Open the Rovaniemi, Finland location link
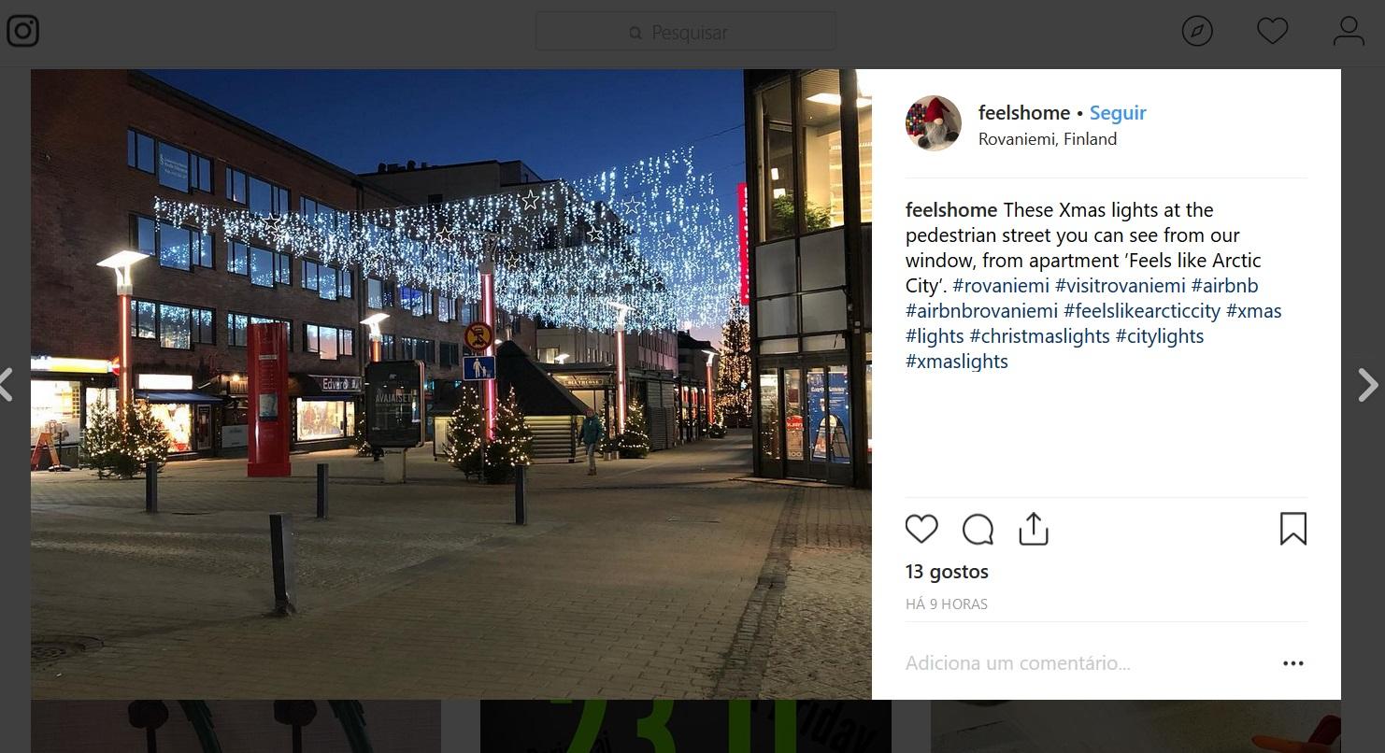Viewport: 1385px width, 753px height. (1048, 139)
